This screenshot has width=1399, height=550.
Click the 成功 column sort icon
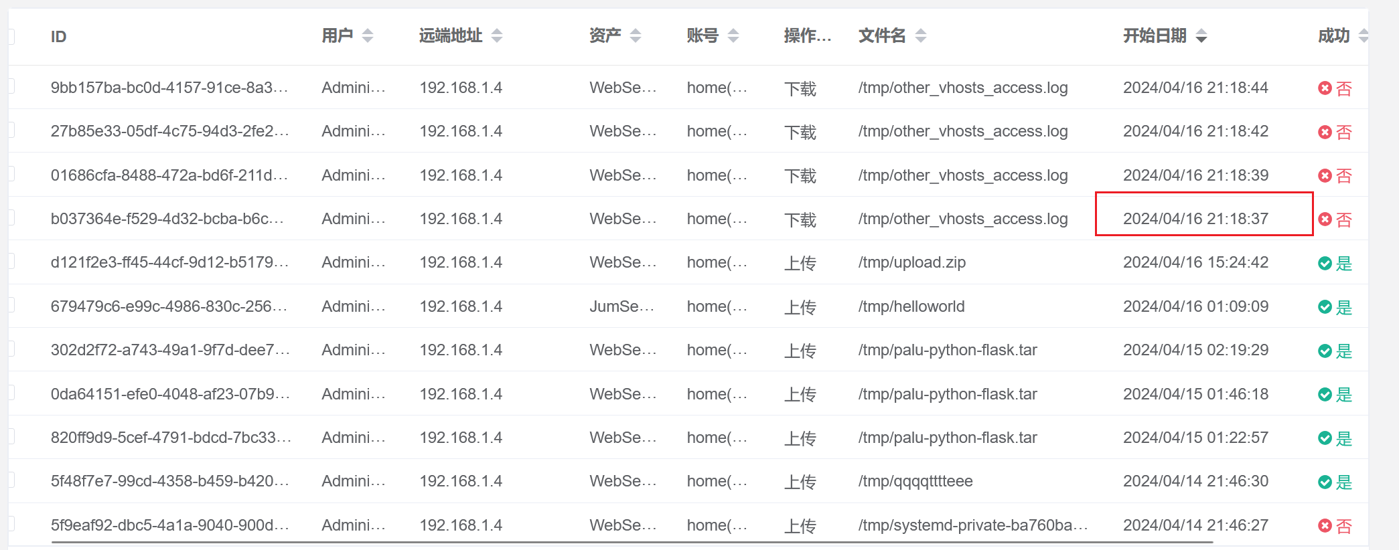pyautogui.click(x=1363, y=36)
